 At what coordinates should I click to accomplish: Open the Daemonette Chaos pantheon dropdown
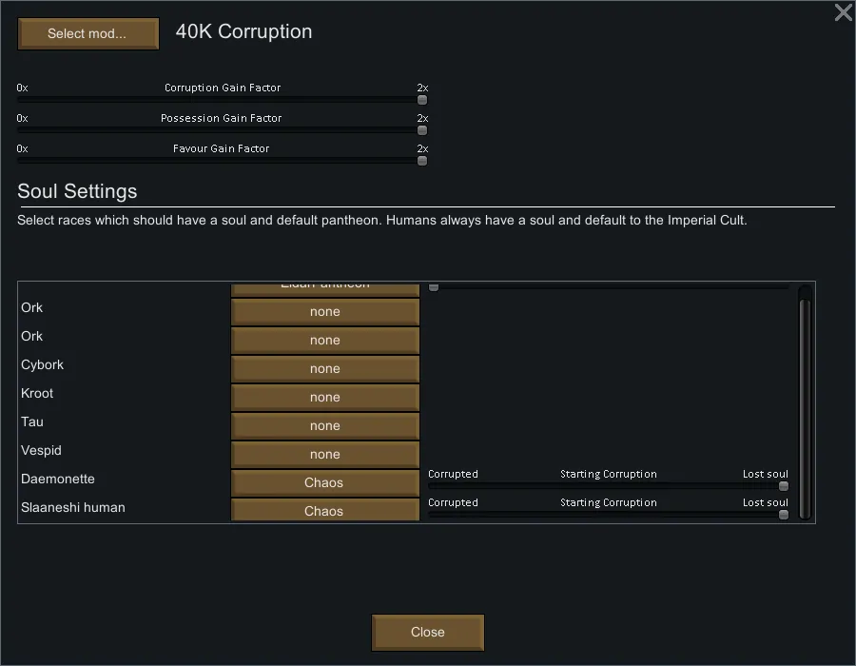coord(324,483)
